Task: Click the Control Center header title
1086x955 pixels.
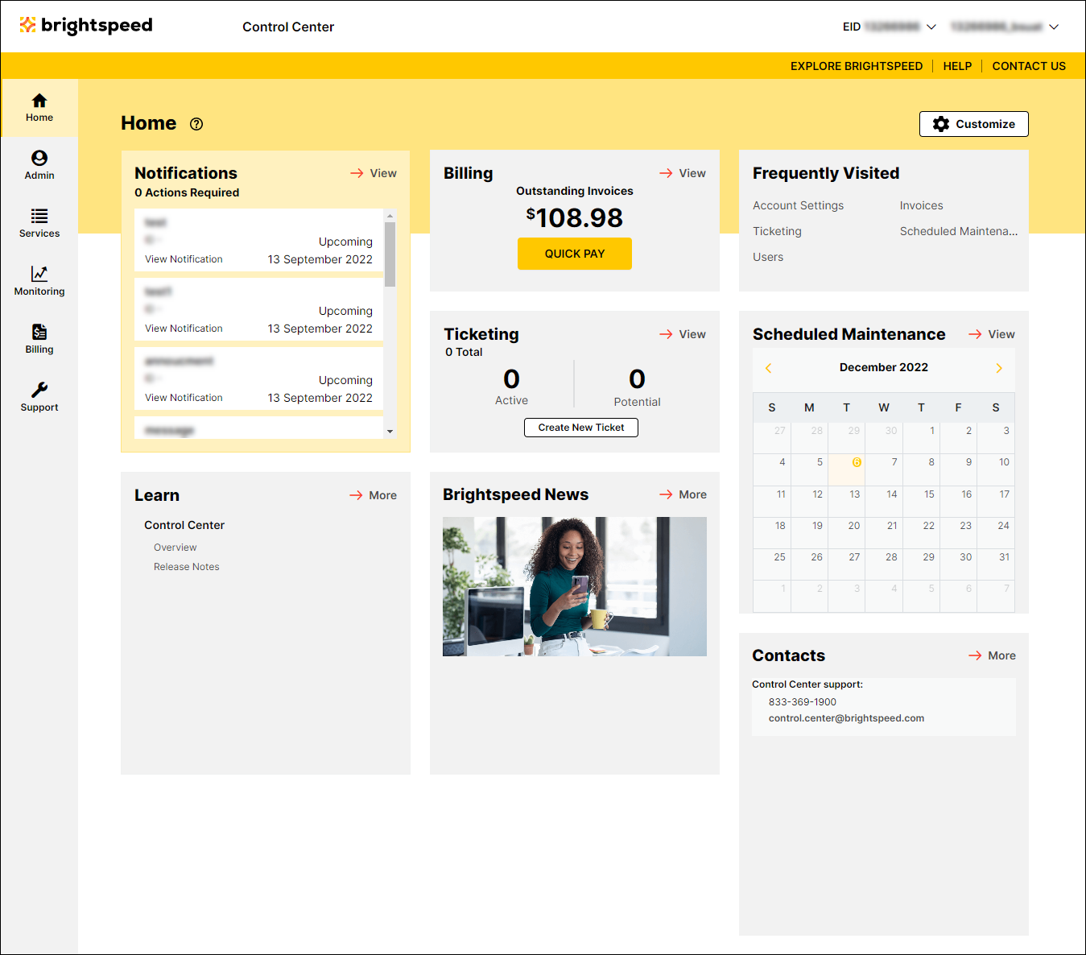Action: (288, 27)
